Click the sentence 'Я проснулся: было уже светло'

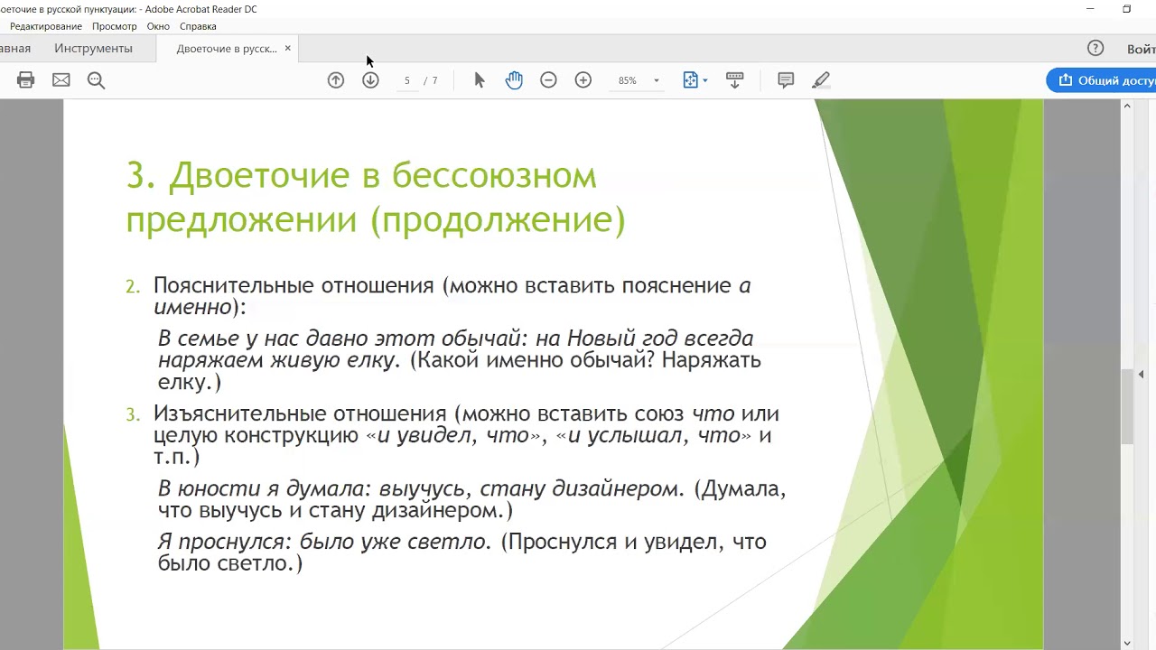click(324, 542)
